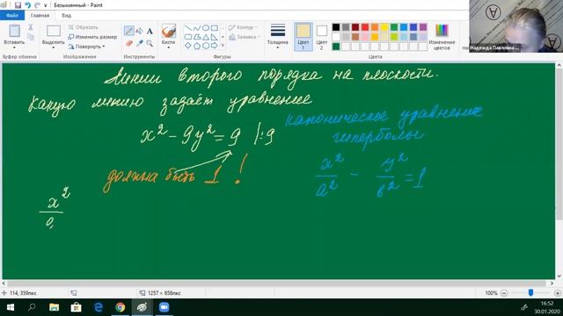
Task: Choose the orange color swatch in top row
Action: pyautogui.click(x=375, y=27)
